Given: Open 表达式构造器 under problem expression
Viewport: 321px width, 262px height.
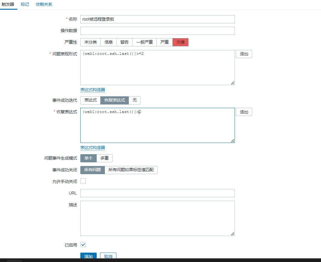Looking at the screenshot, I should click(x=92, y=90).
